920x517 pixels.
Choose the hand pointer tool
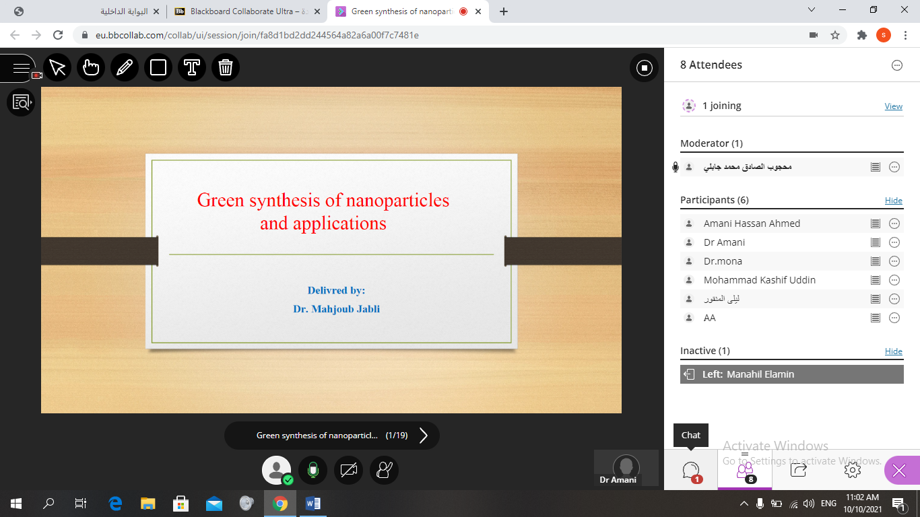91,67
